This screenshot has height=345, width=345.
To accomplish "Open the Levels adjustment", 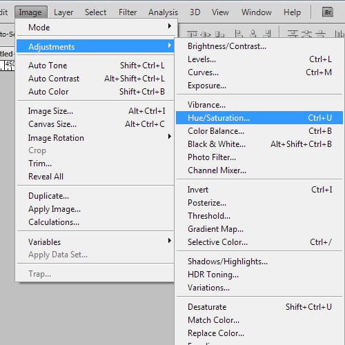I will 259,59.
